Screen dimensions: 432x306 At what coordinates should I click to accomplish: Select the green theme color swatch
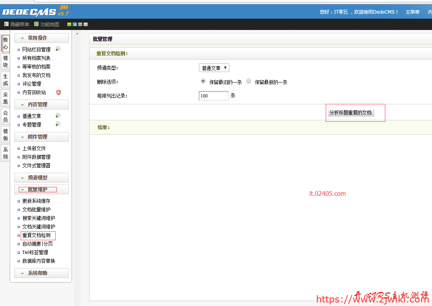69,25
